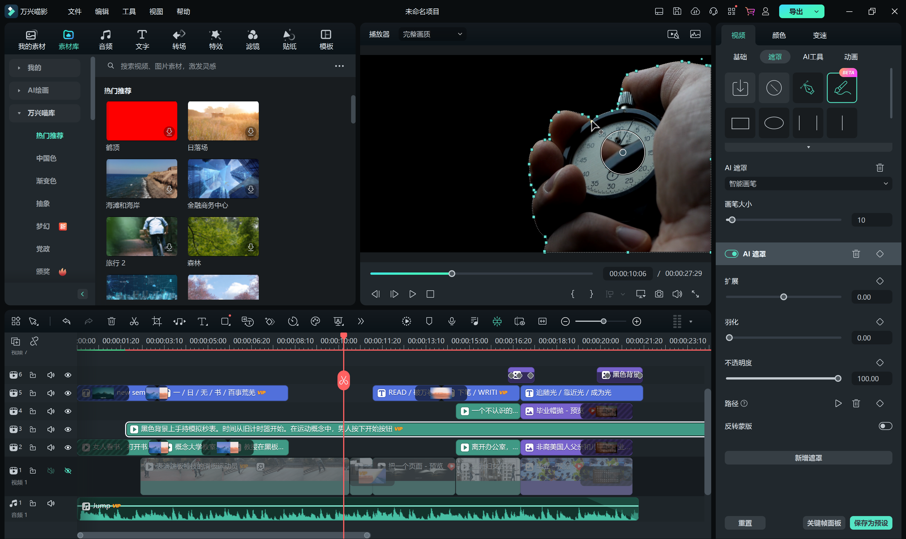This screenshot has width=906, height=539.
Task: Take a snapshot with camera icon
Action: (x=659, y=294)
